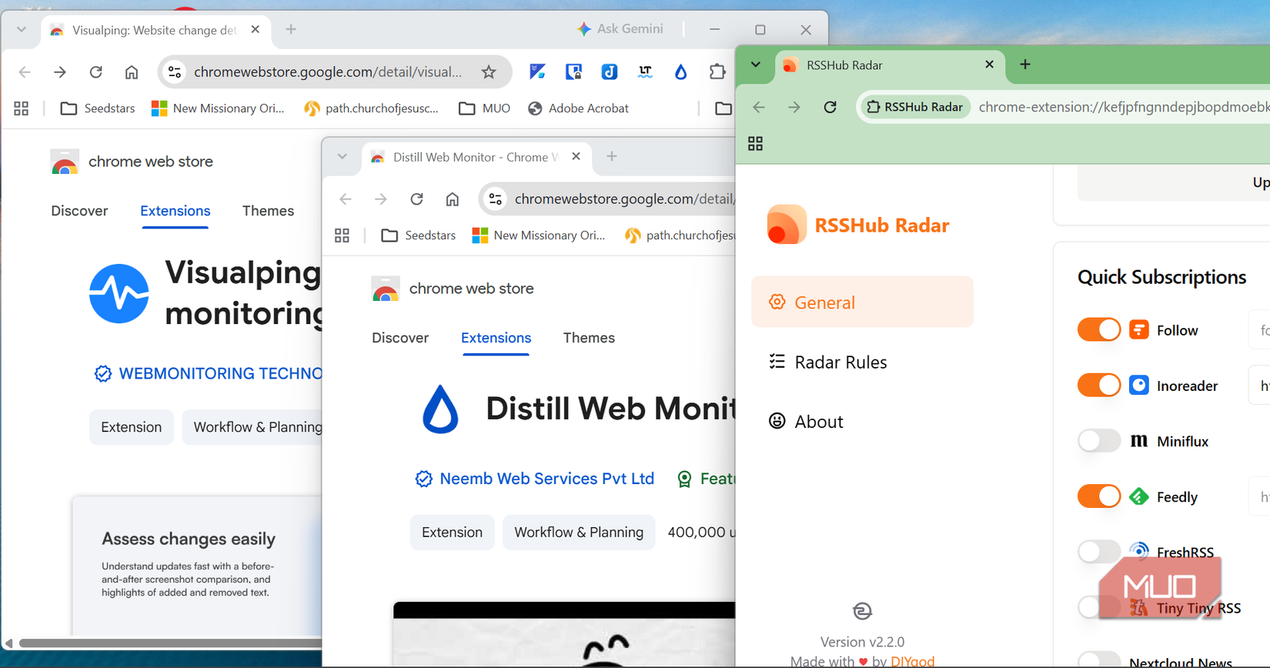Open tab search dropdown in the RSSHub Radar window
The image size is (1270, 668).
[x=756, y=65]
